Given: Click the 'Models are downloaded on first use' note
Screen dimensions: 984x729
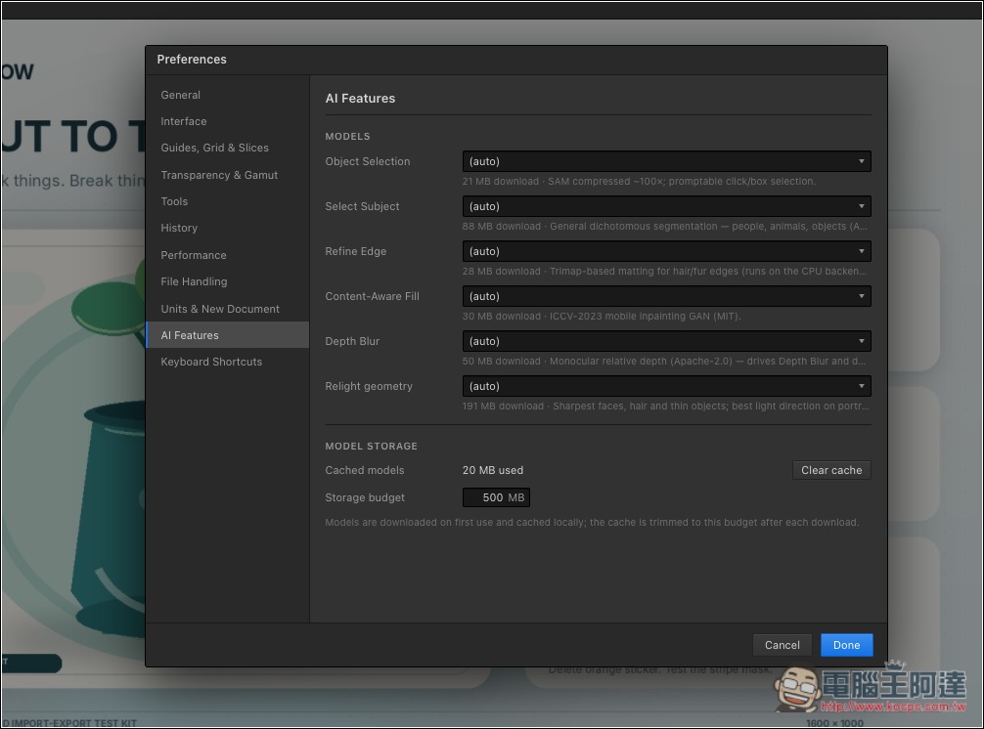Looking at the screenshot, I should (x=592, y=522).
